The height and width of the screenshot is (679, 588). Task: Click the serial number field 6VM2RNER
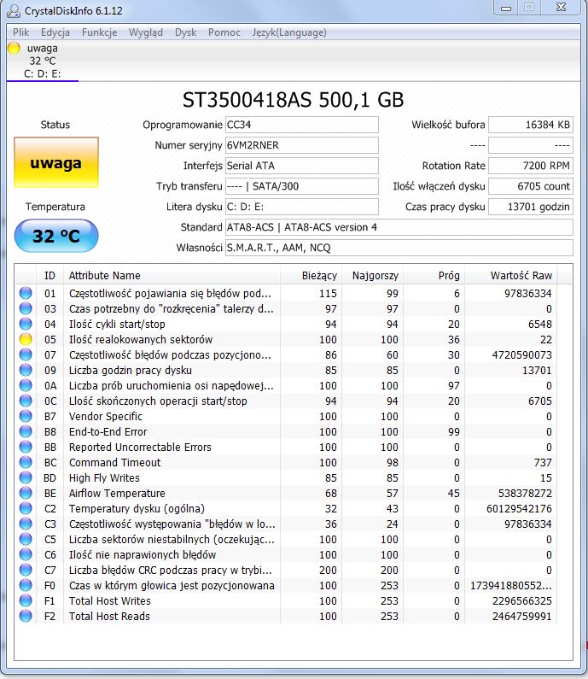point(302,145)
